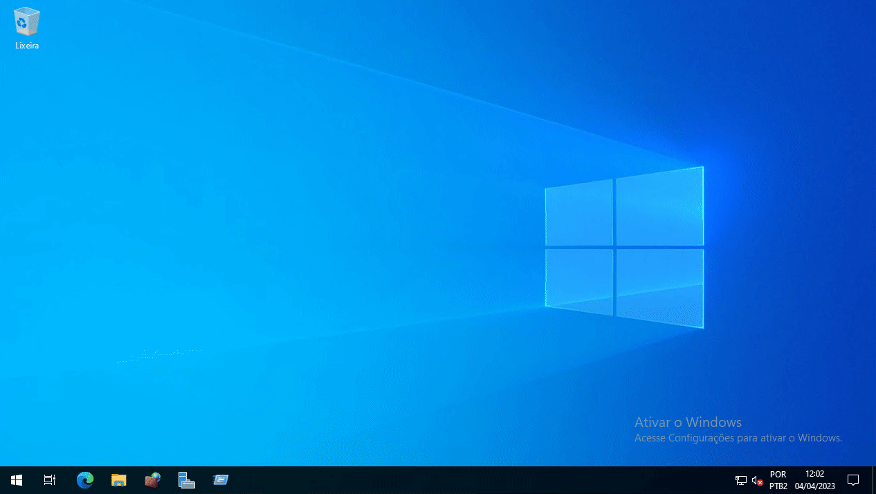Image resolution: width=876 pixels, height=494 pixels.
Task: Click the Acesse Configurações watermark text
Action: (738, 437)
